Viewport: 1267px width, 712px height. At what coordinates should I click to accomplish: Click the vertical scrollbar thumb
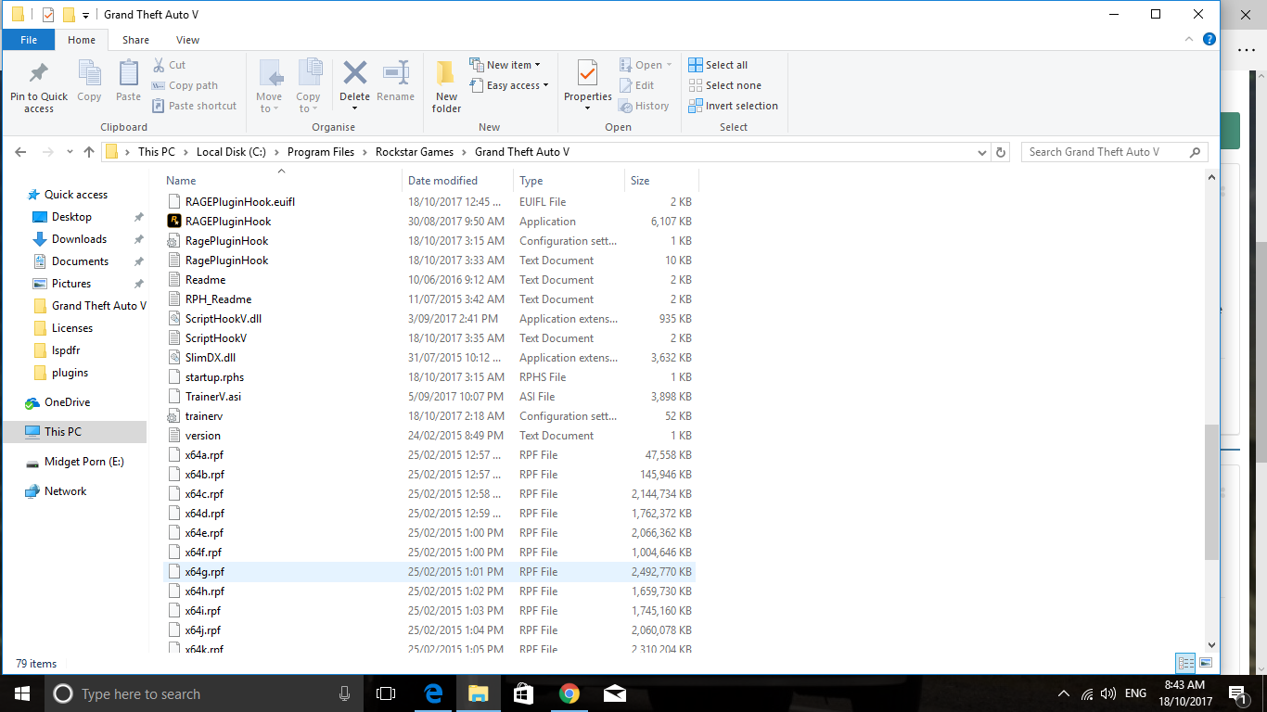(1211, 491)
